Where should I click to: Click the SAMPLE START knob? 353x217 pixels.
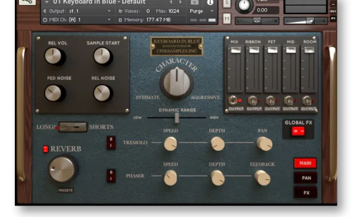[x=102, y=56]
